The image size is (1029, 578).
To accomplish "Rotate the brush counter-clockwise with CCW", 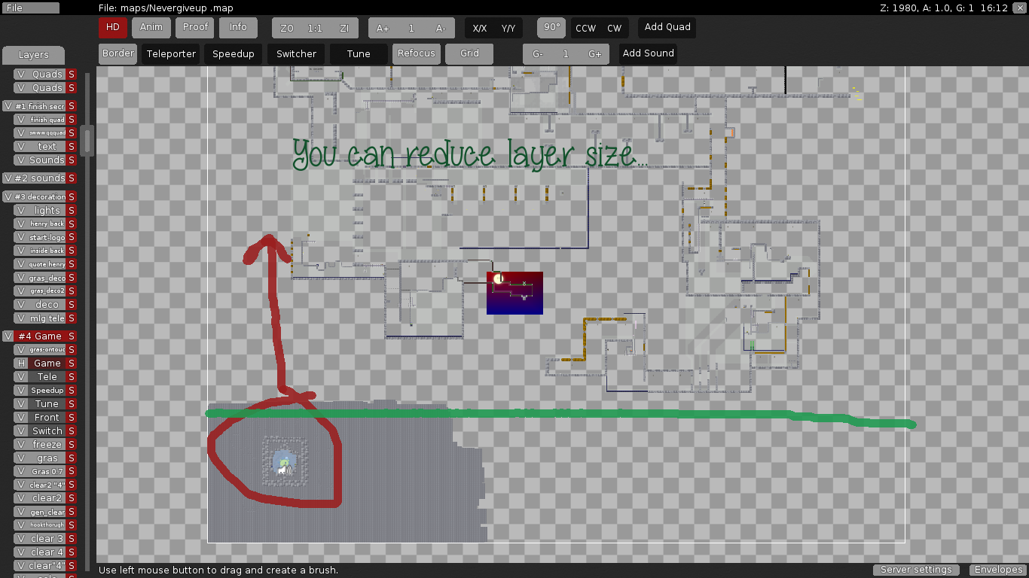I will [x=585, y=27].
